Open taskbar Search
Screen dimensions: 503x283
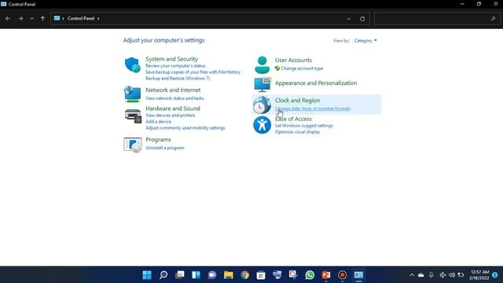163,275
